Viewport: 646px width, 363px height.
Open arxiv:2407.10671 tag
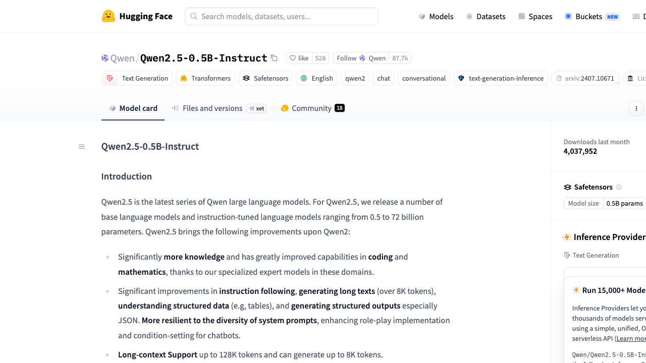[x=585, y=78]
